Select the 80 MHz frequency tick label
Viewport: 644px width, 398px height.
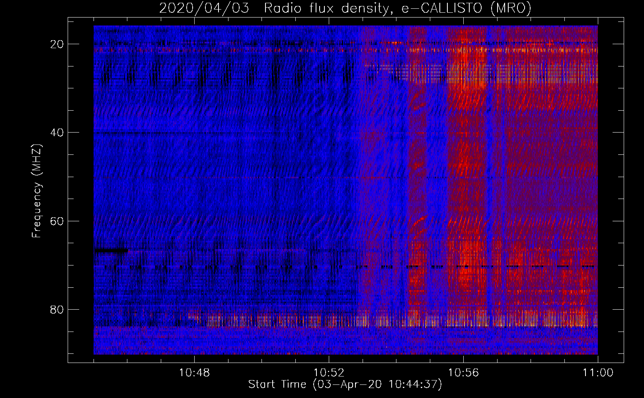click(57, 309)
